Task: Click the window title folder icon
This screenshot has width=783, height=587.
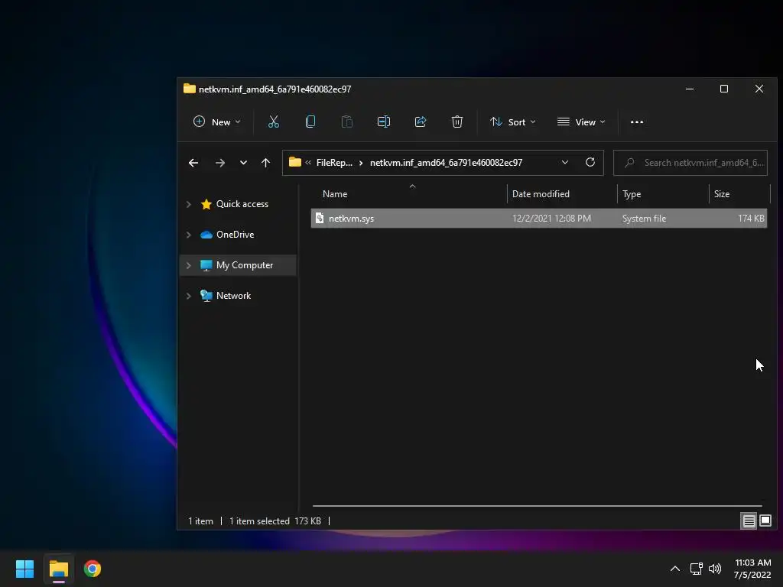Action: click(190, 89)
